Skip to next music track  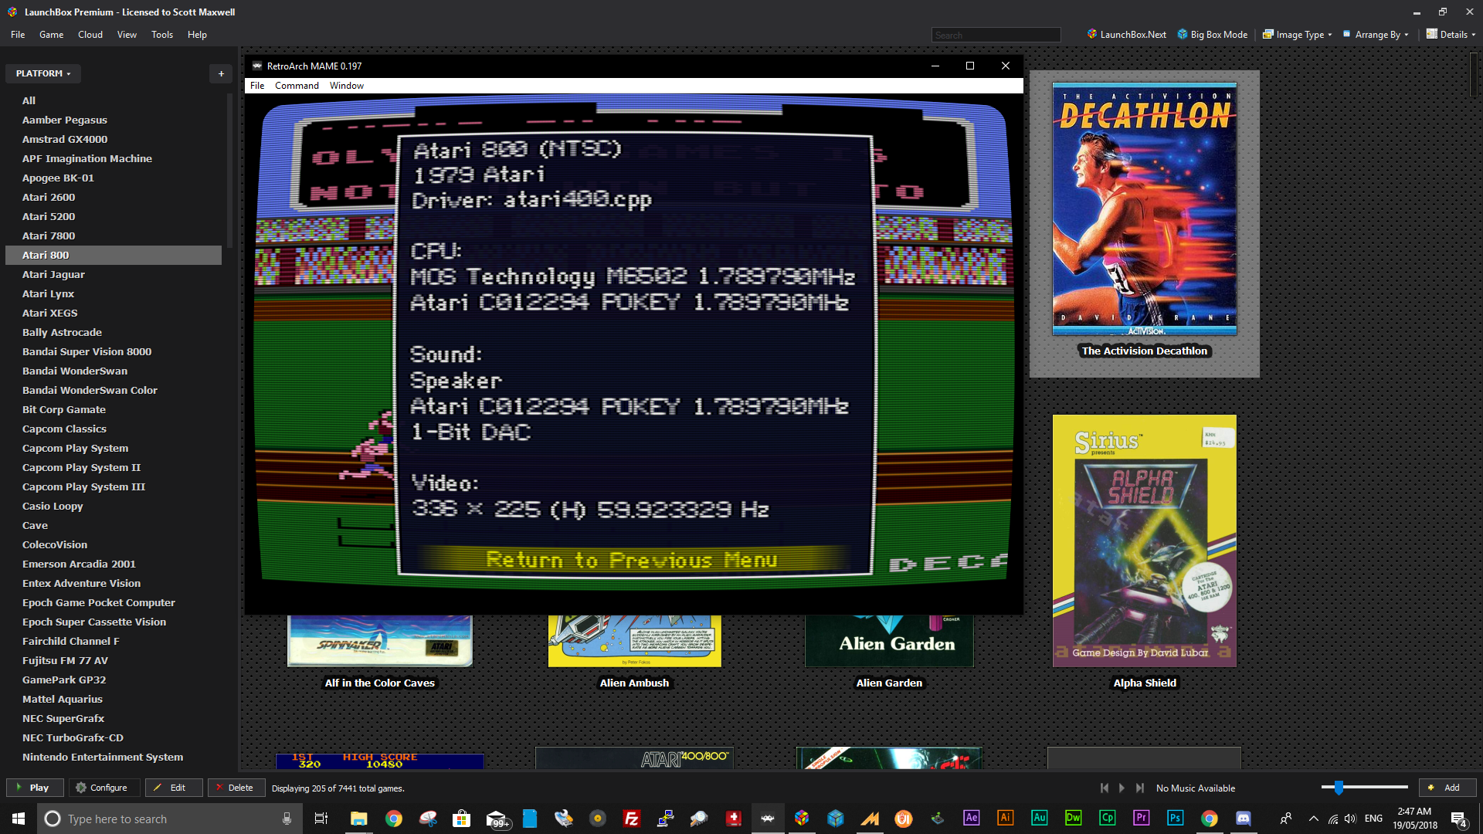click(1140, 788)
